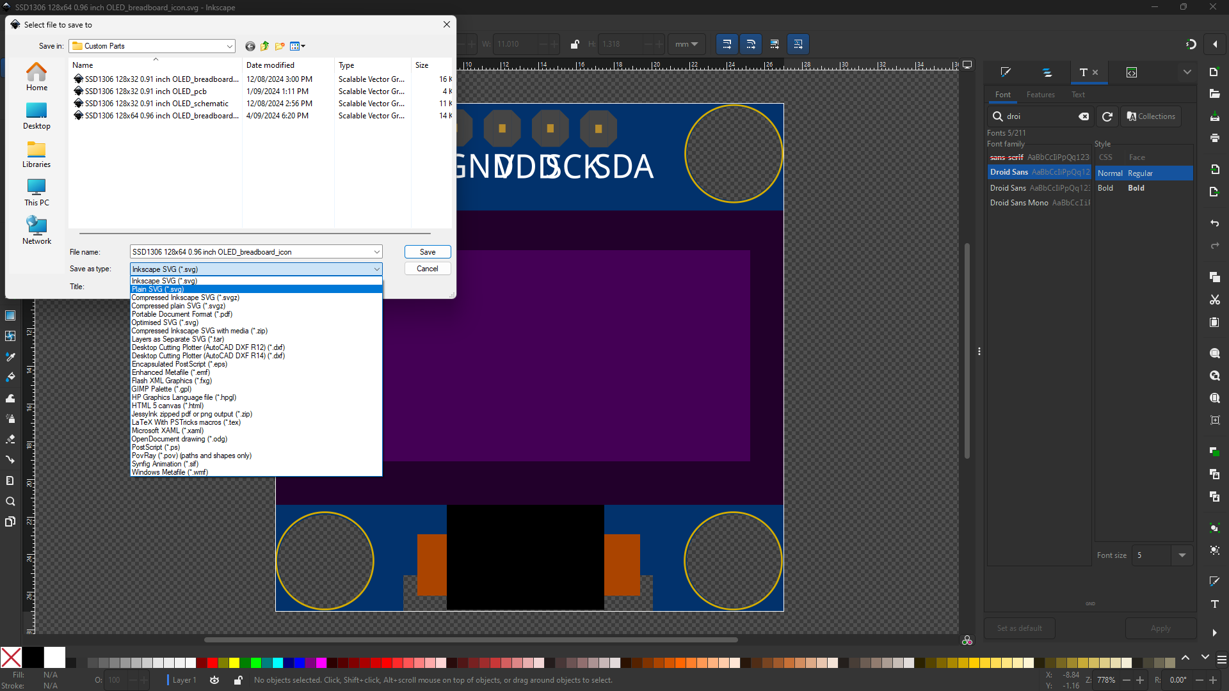The width and height of the screenshot is (1229, 691).
Task: Toggle snapping control icon
Action: point(1191,44)
